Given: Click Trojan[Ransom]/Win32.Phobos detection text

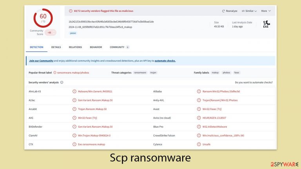Looking at the screenshot, I should [x=220, y=100].
